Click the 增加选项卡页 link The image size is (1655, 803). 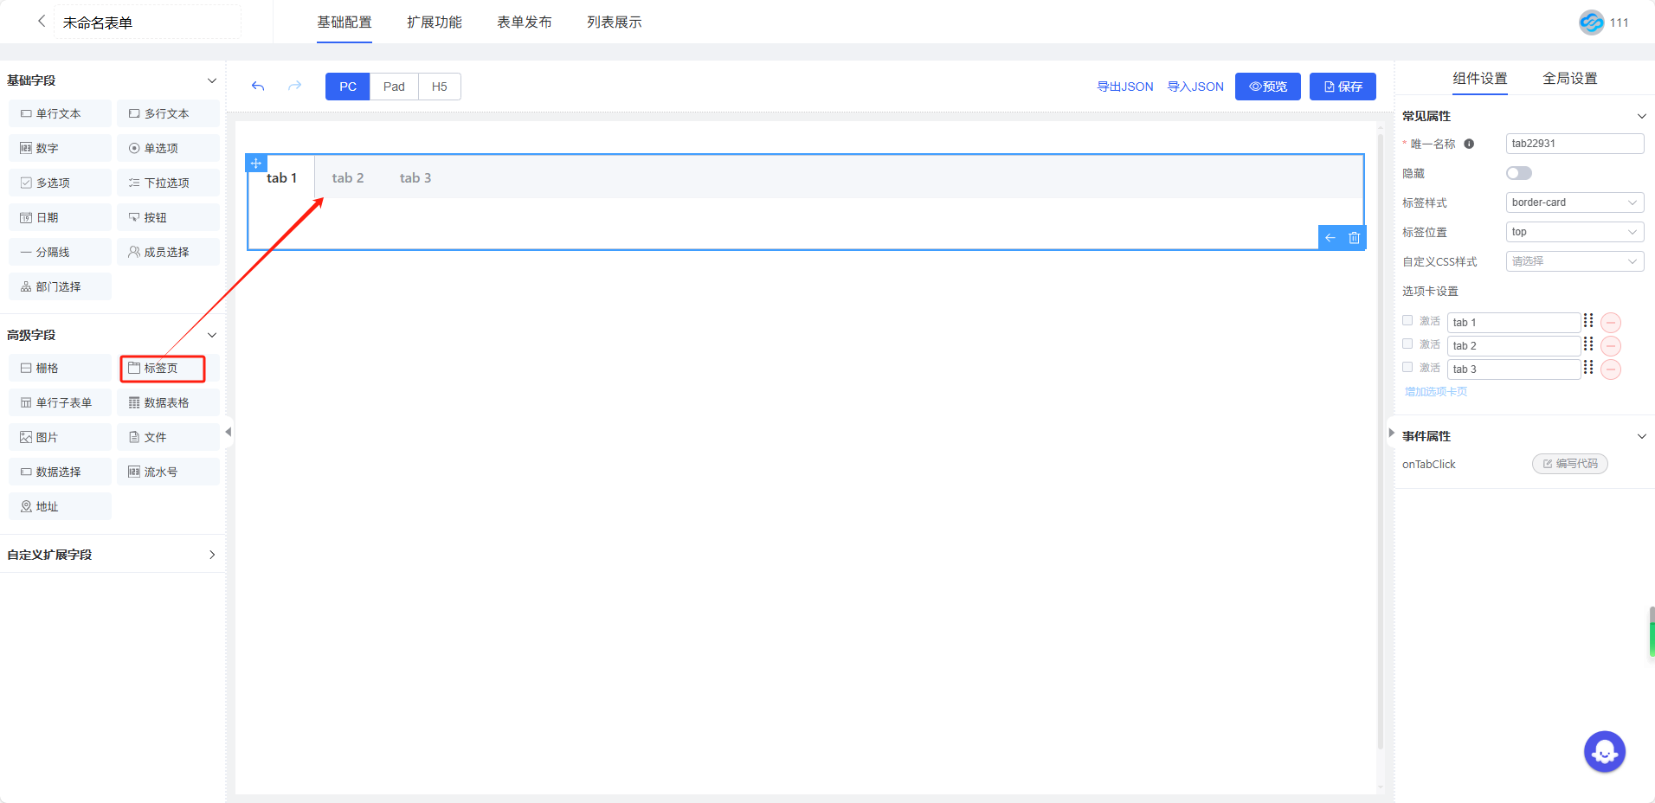click(1435, 392)
